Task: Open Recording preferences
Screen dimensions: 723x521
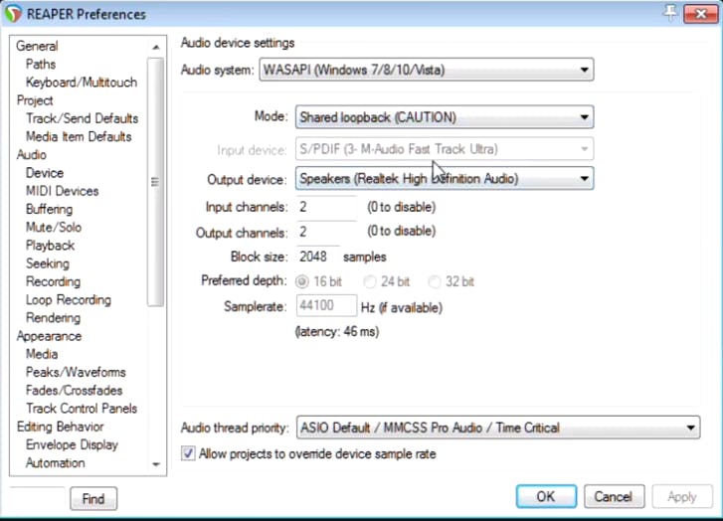Action: 53,281
